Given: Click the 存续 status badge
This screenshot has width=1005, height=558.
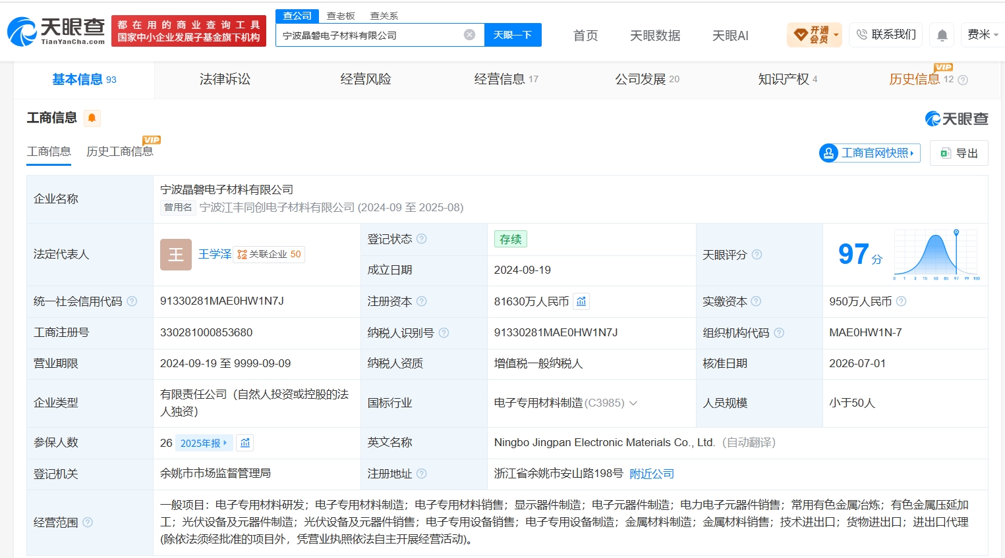Looking at the screenshot, I should 511,239.
